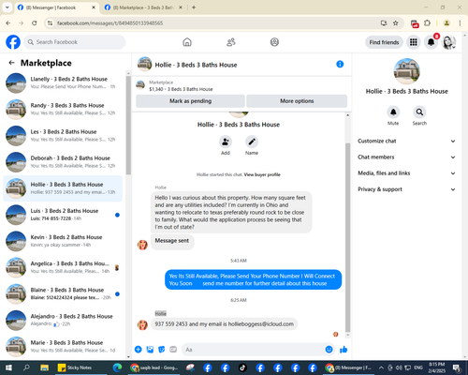The image size is (468, 375).
Task: Click the Hollie house thumbnail in right panel
Action: tap(406, 71)
